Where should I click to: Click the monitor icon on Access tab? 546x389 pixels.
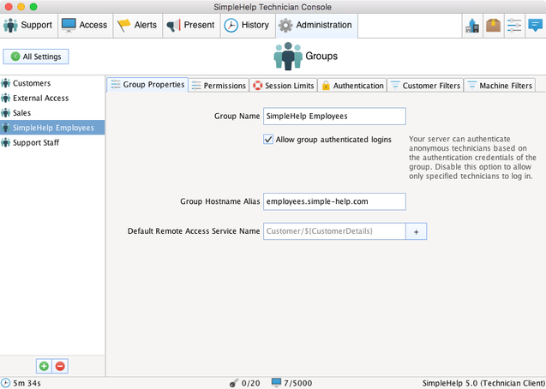[x=69, y=25]
